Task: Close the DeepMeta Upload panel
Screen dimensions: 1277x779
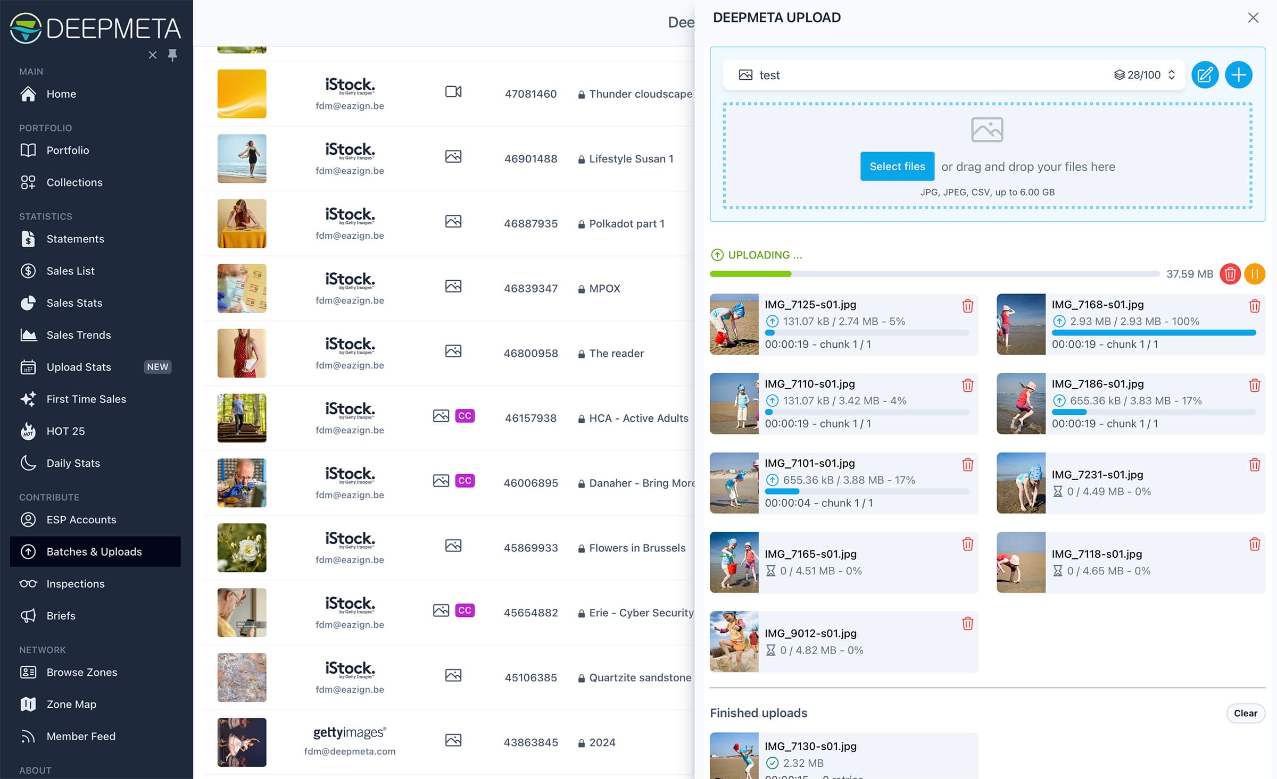Action: [x=1253, y=18]
